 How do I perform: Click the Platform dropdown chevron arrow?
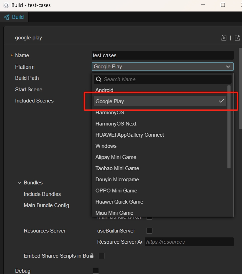228,67
